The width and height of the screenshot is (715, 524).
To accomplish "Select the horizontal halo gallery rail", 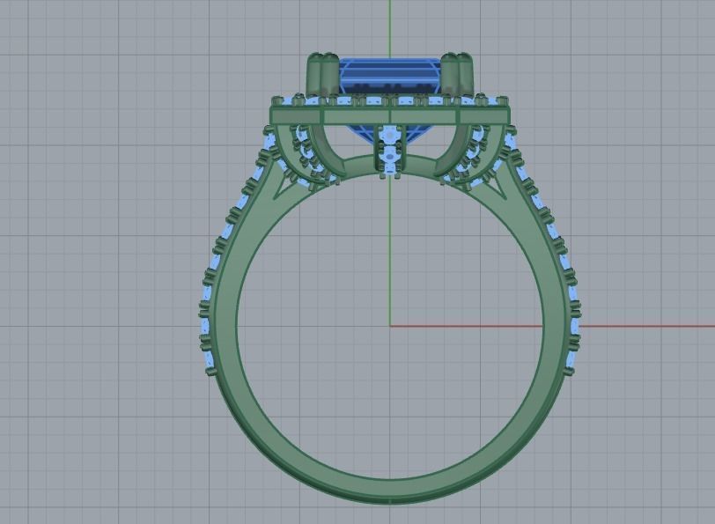I will tap(390, 116).
